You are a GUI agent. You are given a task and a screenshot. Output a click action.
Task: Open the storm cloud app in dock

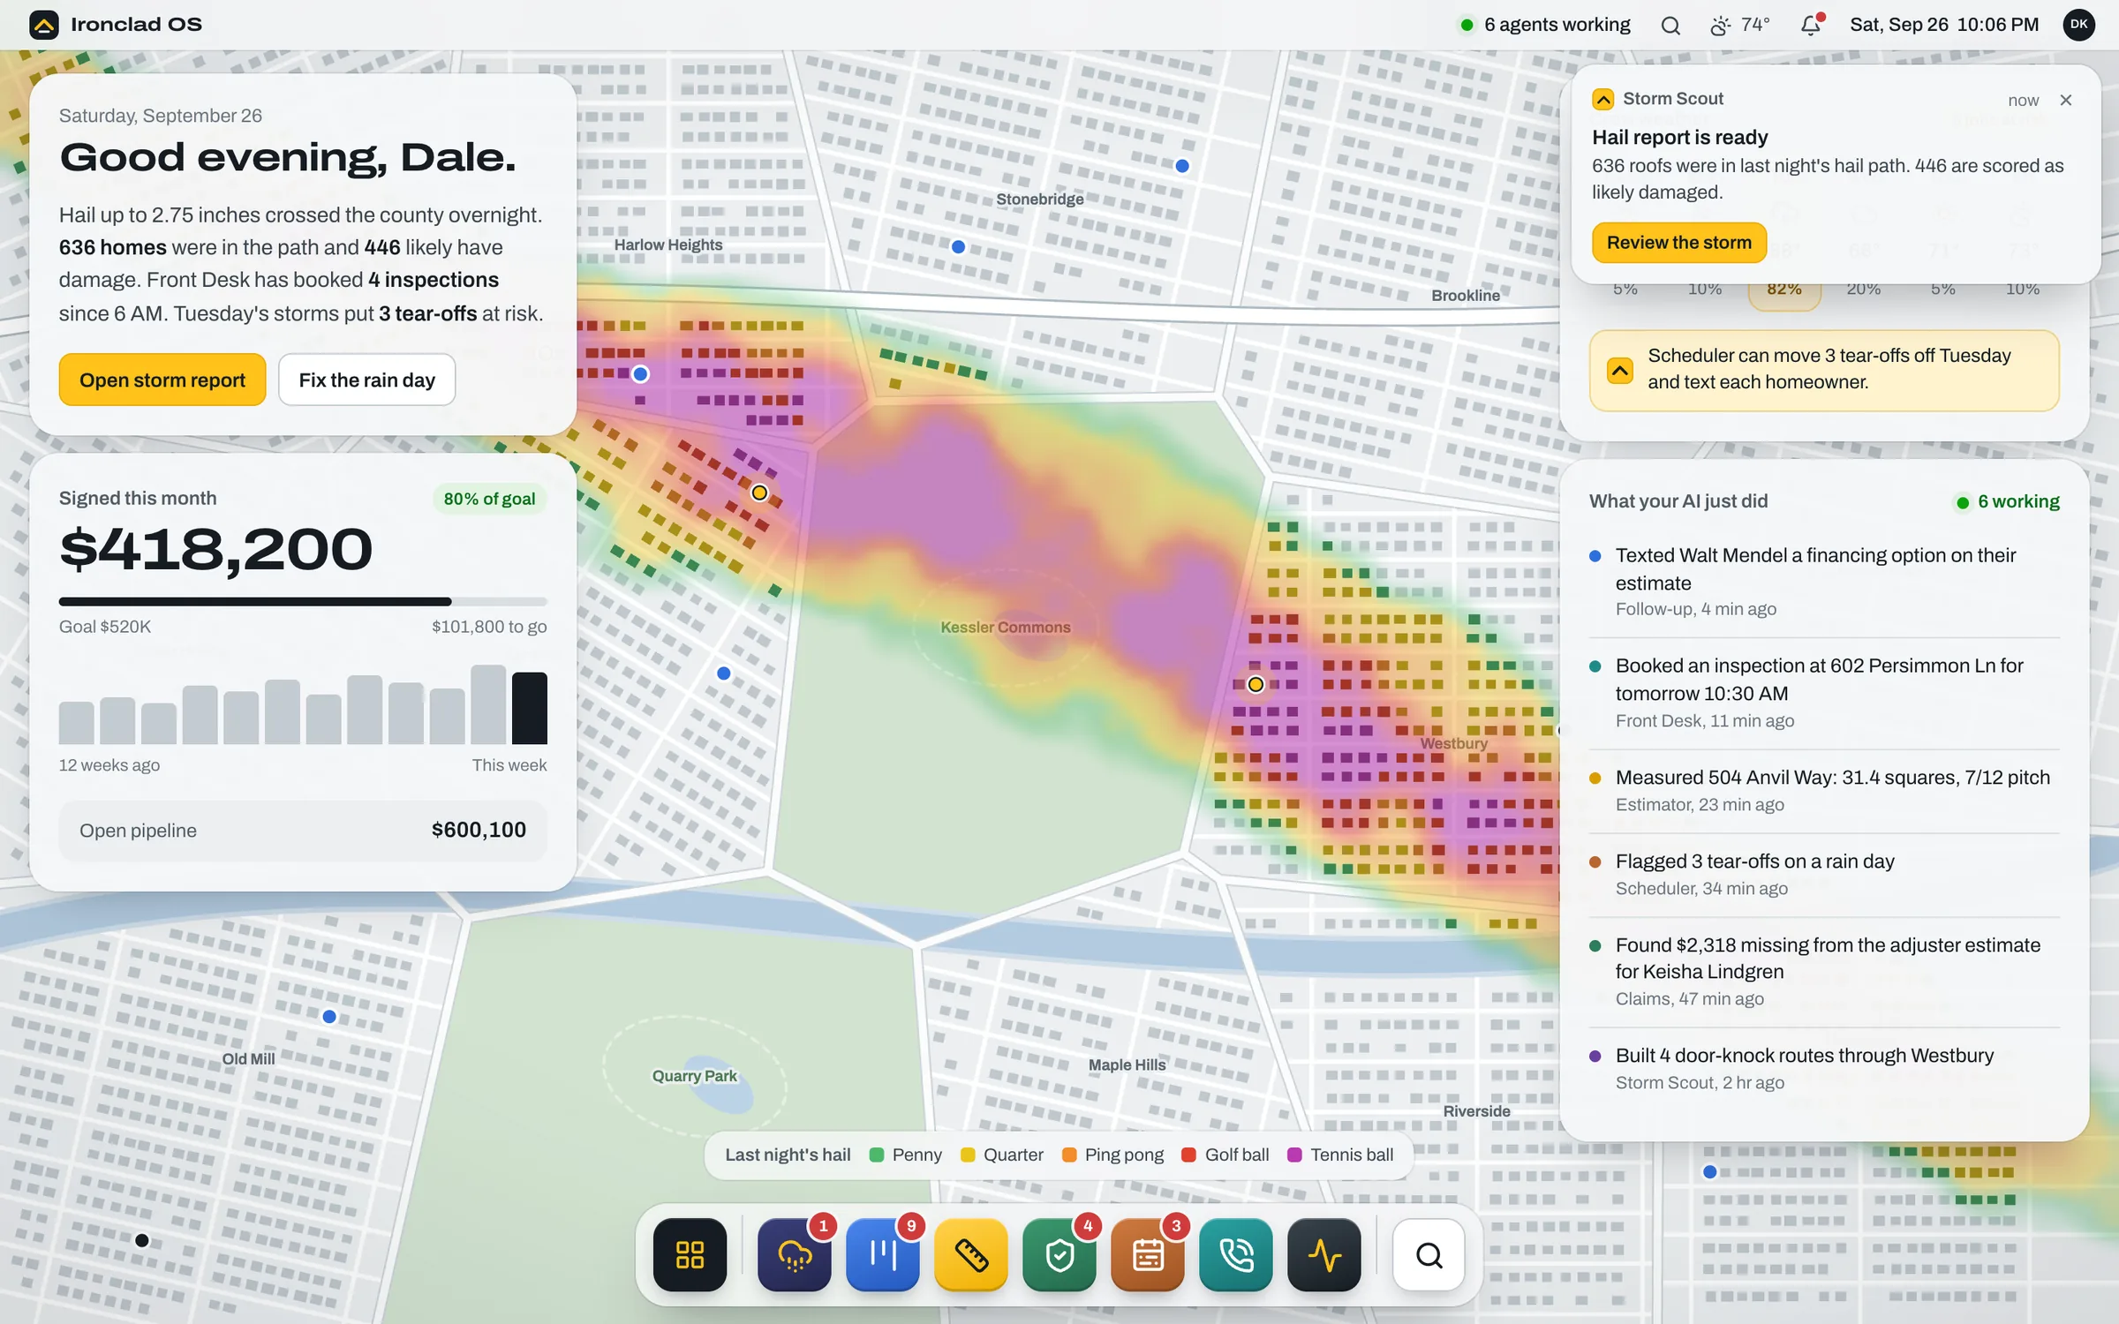coord(794,1254)
